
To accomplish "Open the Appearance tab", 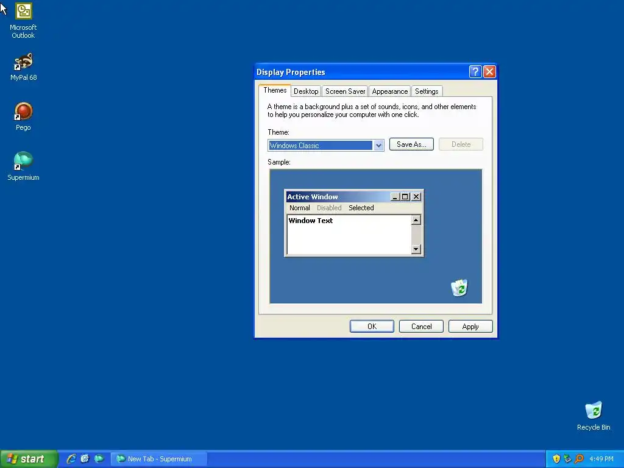I will pyautogui.click(x=389, y=91).
